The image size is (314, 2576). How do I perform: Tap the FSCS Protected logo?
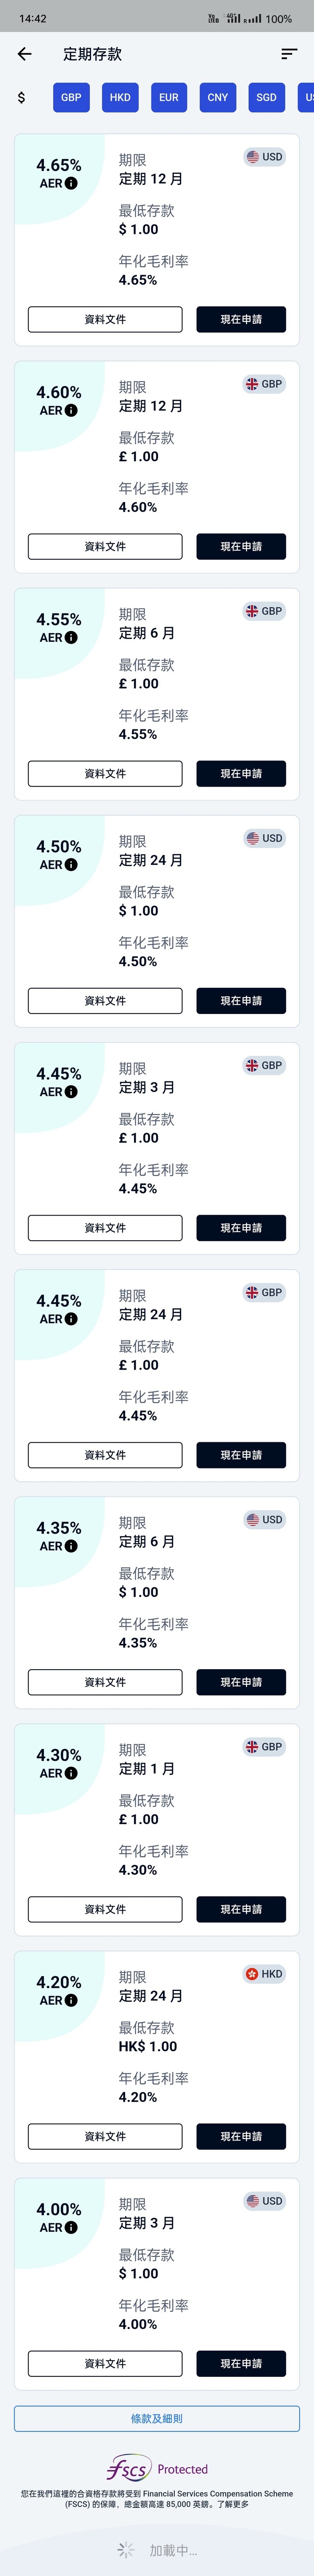(157, 2468)
